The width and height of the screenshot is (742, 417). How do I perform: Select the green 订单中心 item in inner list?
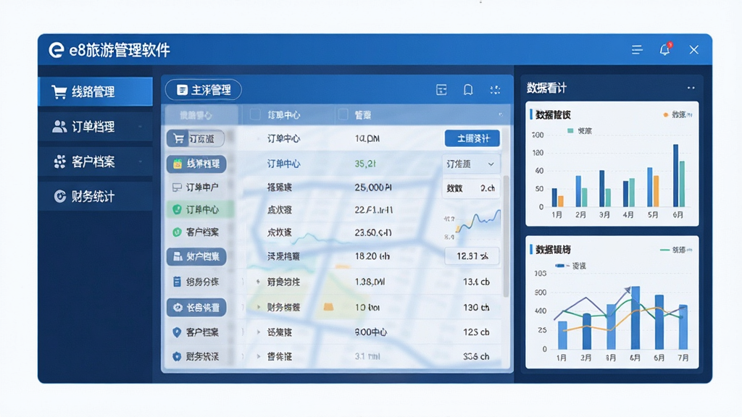[200, 209]
